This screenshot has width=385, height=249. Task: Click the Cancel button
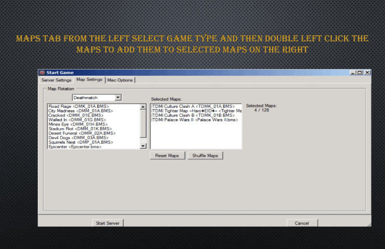[302, 223]
